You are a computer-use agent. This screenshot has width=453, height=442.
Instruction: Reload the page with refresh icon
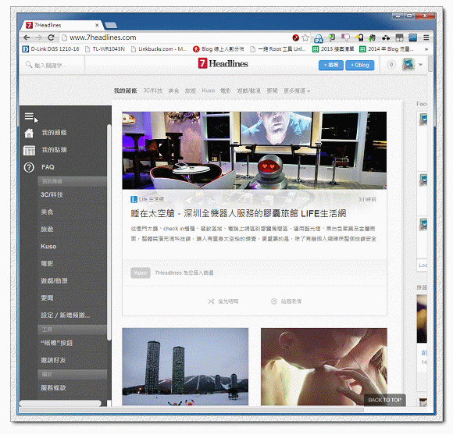tap(51, 37)
